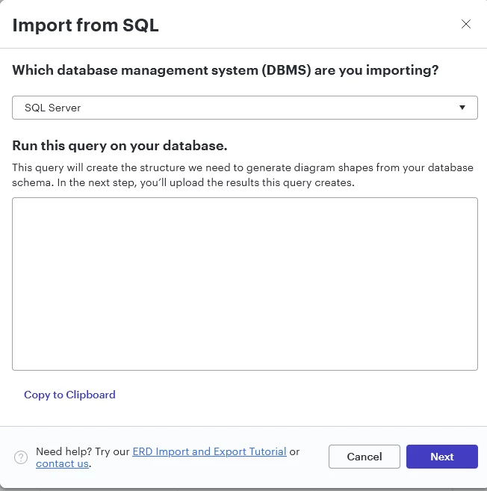Screen dimensions: 487x491
Task: Click the 'schema. In the next step' line
Action: [x=183, y=182]
